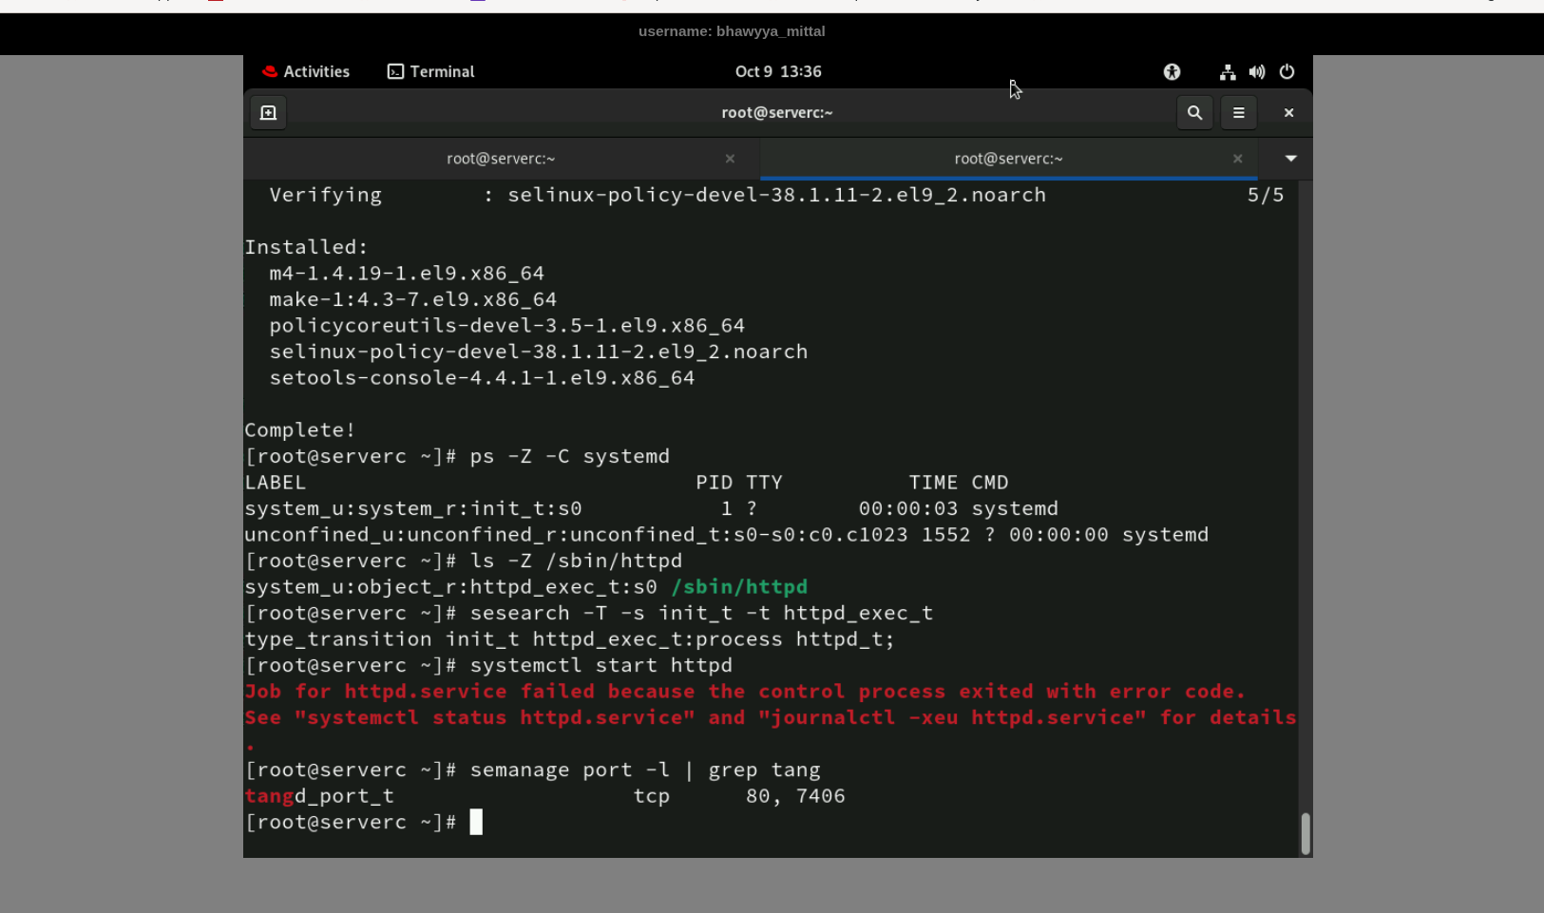The image size is (1544, 913).
Task: Switch to the first root@serverc tab
Action: pos(502,159)
